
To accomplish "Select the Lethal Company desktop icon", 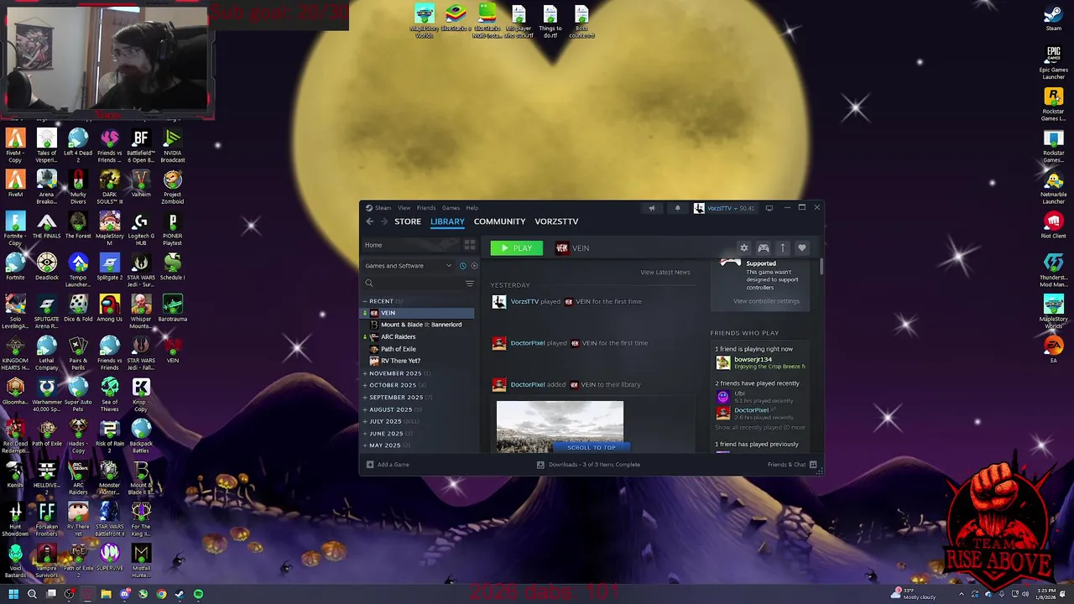I will [x=47, y=353].
